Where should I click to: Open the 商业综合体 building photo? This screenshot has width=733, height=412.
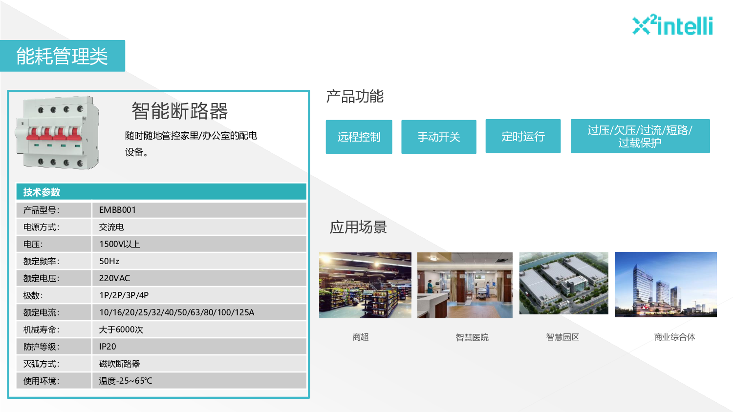tap(666, 285)
